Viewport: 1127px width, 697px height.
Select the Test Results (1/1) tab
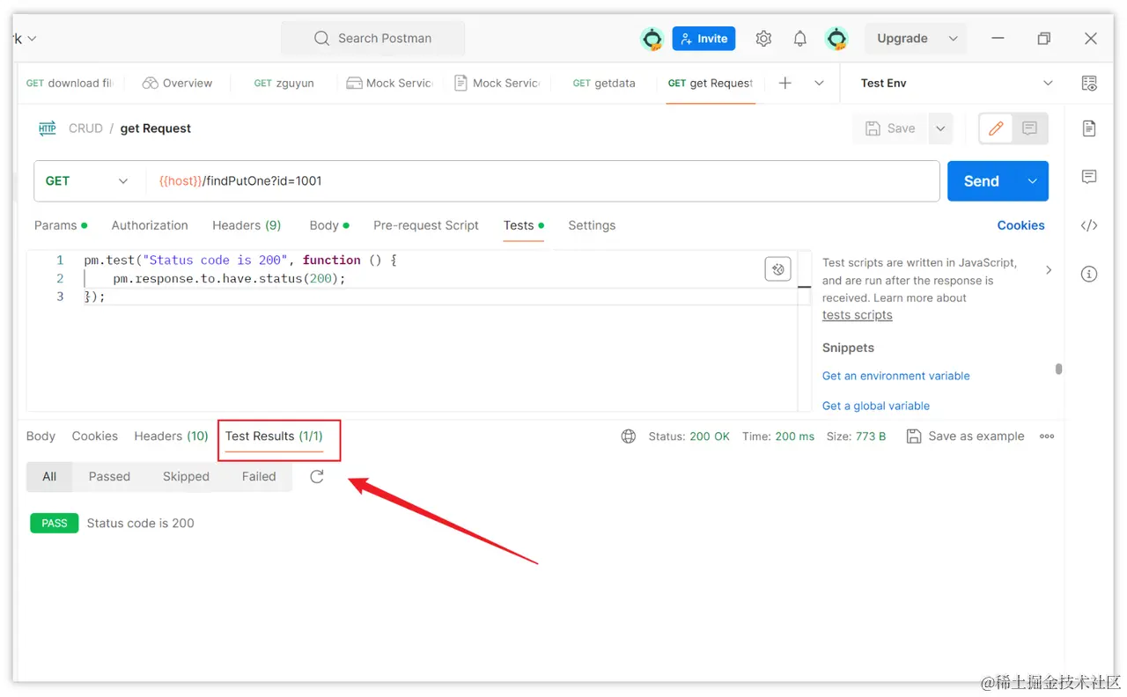(x=274, y=437)
